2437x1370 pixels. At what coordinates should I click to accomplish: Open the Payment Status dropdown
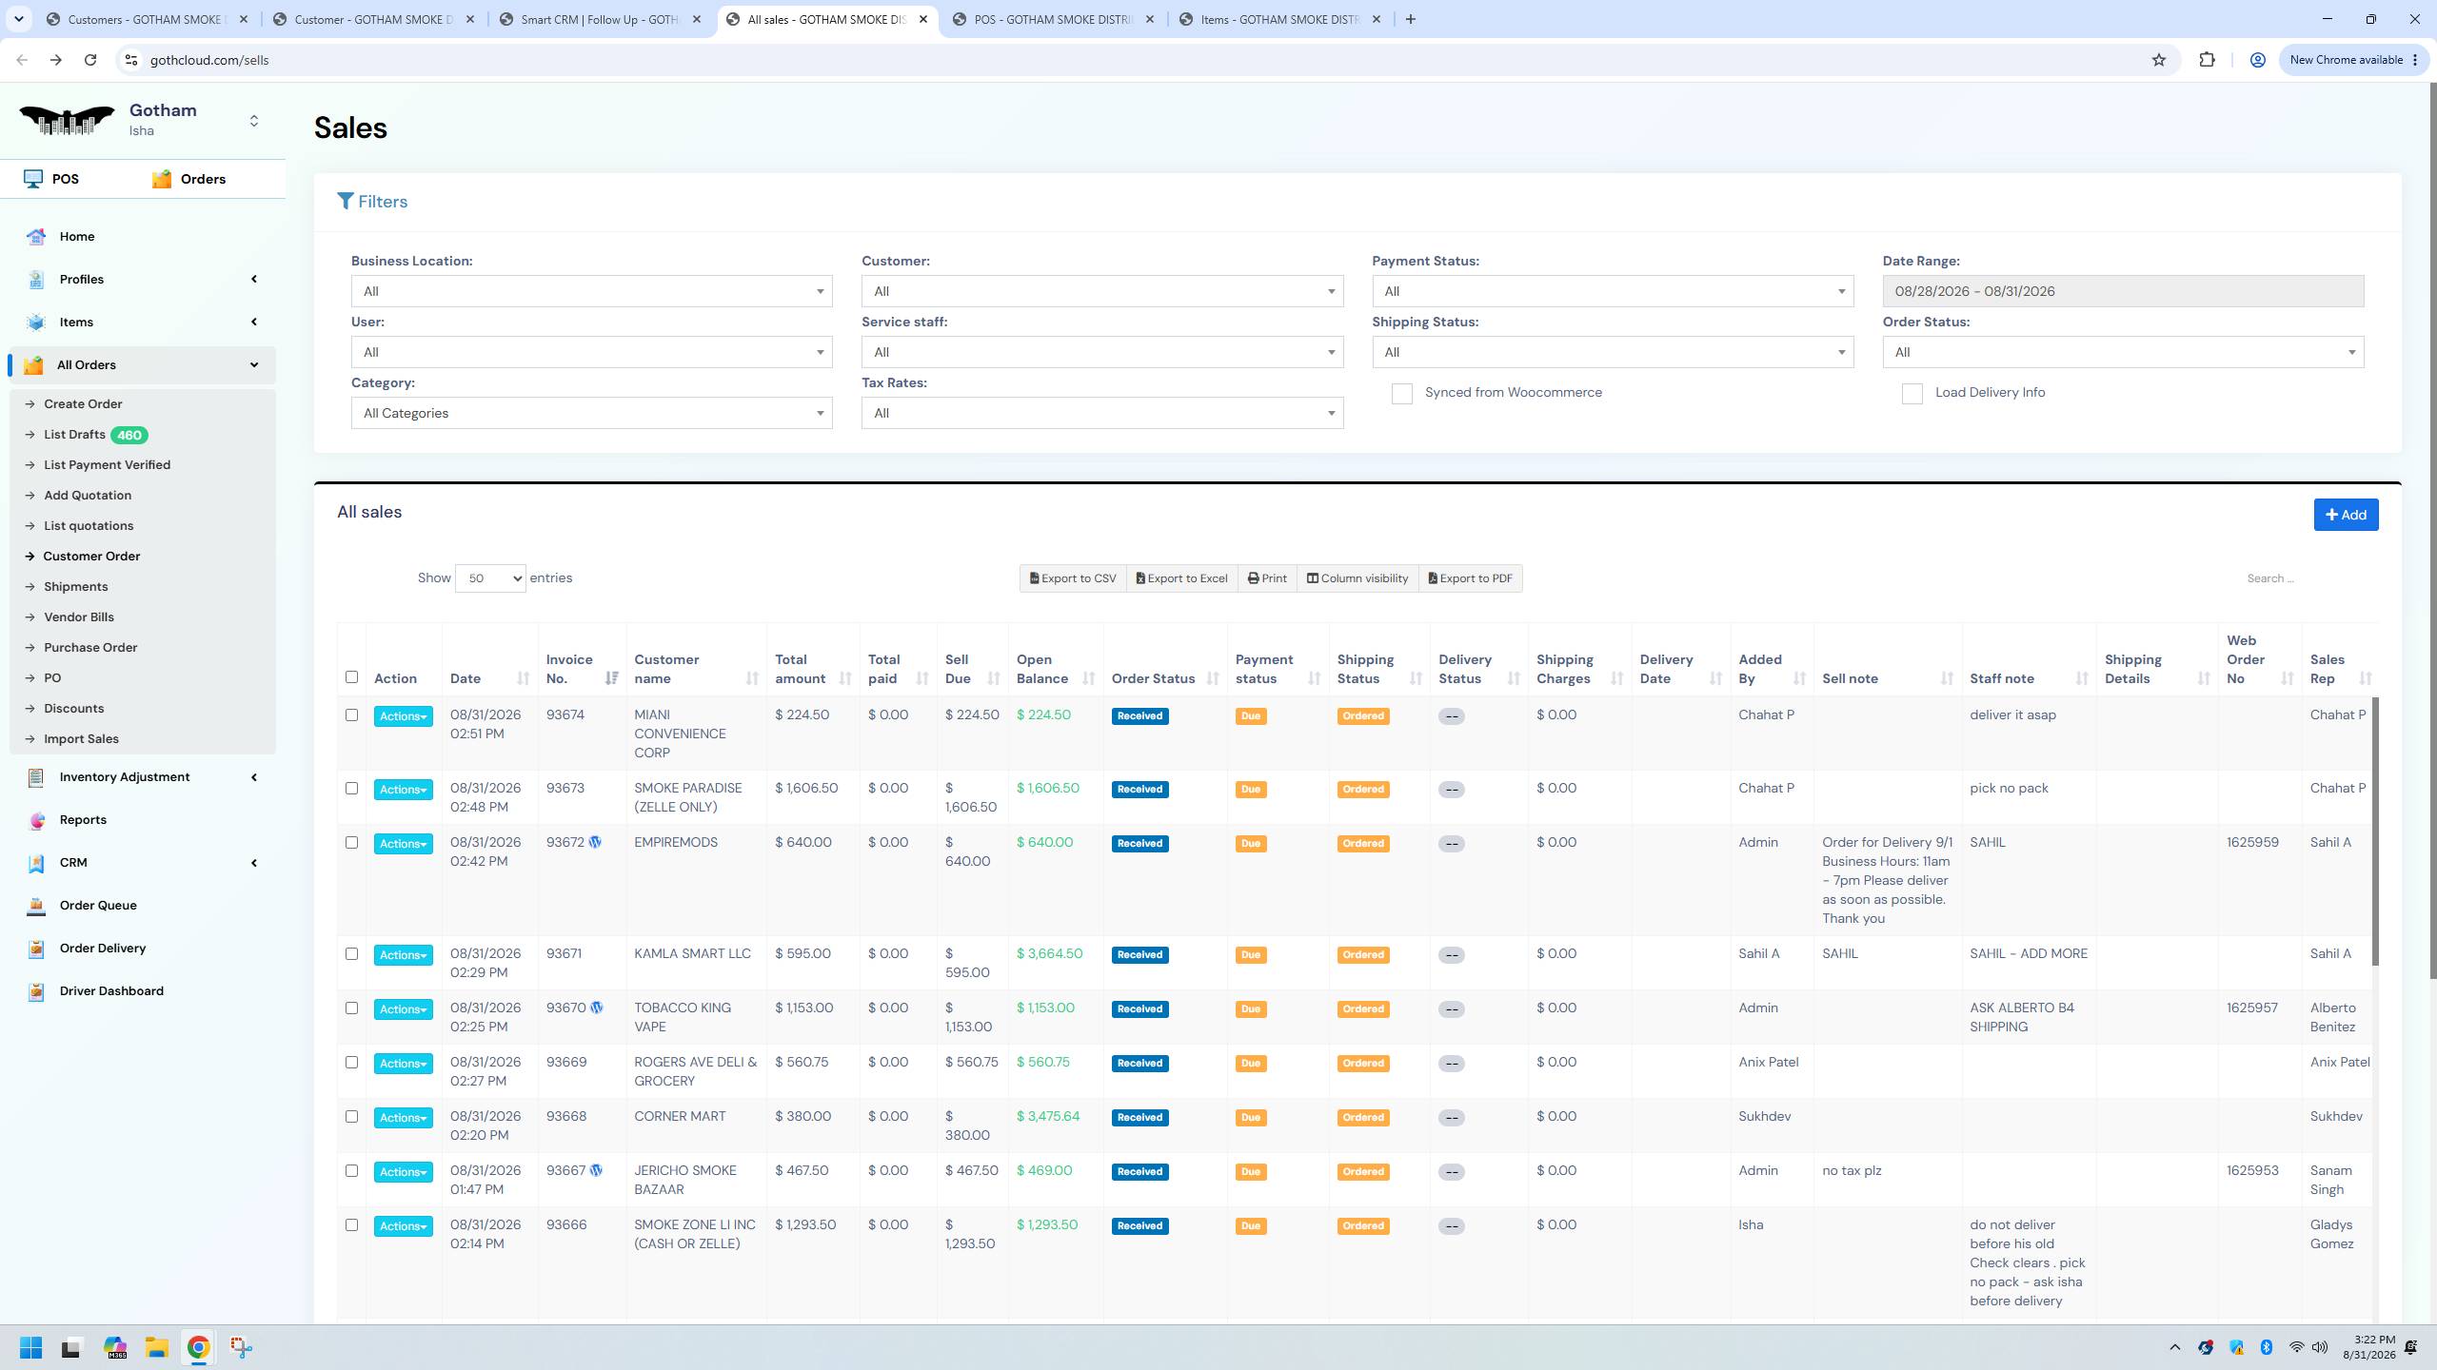pos(1613,291)
